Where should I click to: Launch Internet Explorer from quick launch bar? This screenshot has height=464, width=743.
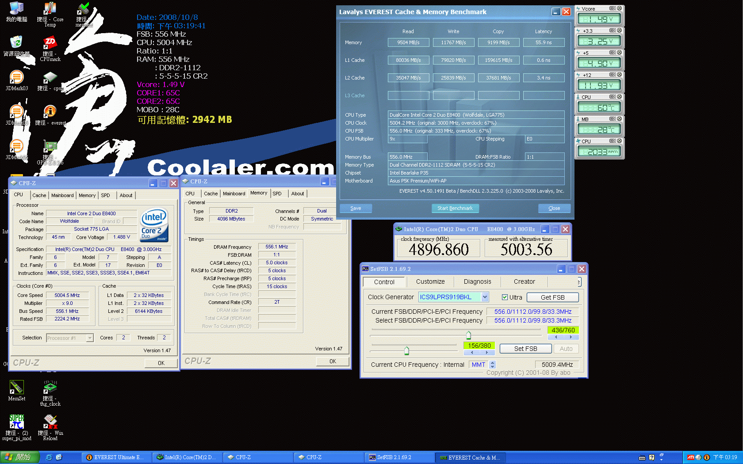[49, 457]
